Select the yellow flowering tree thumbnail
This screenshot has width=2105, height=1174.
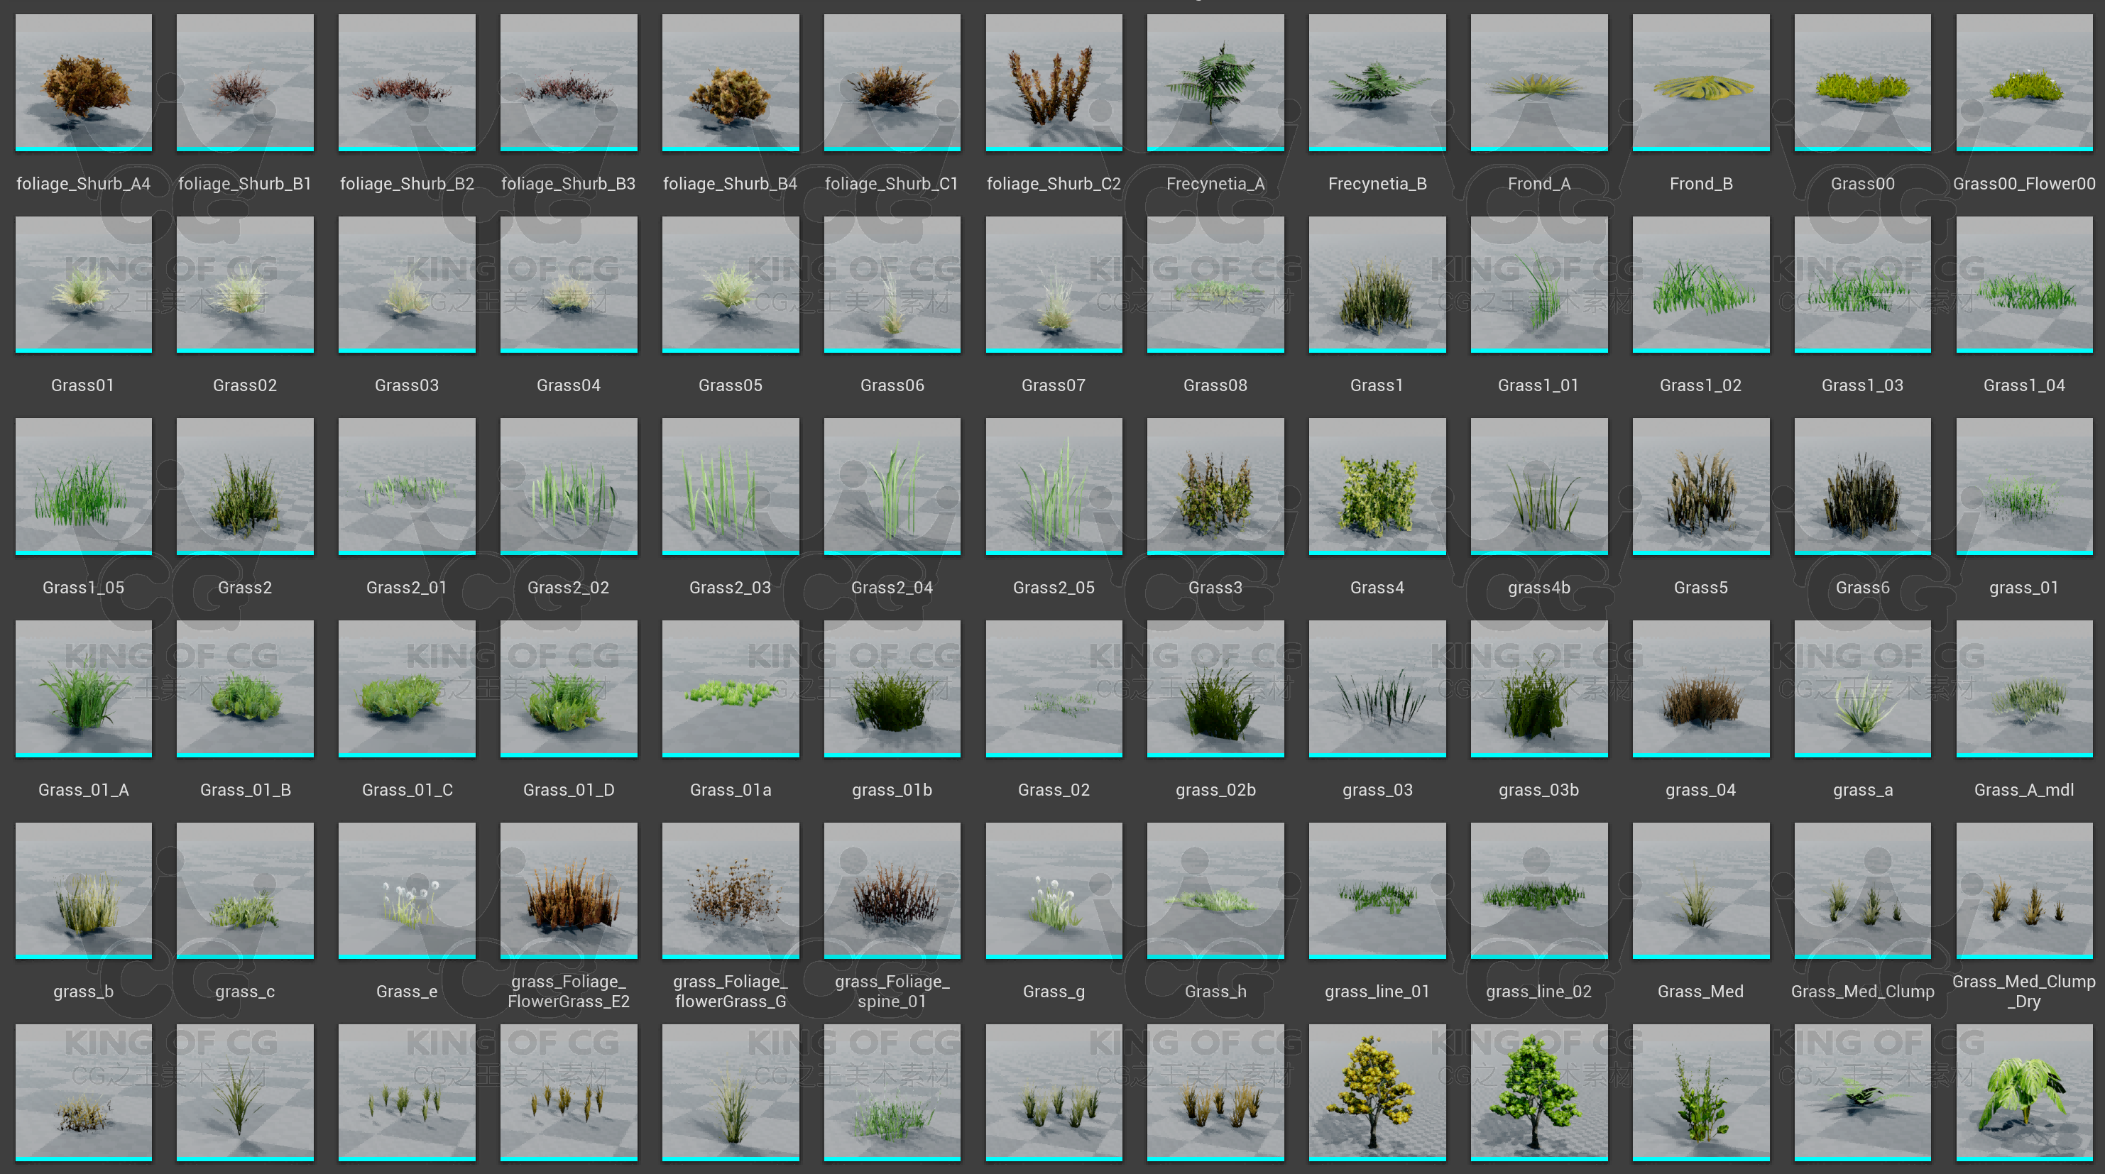[x=1377, y=1092]
